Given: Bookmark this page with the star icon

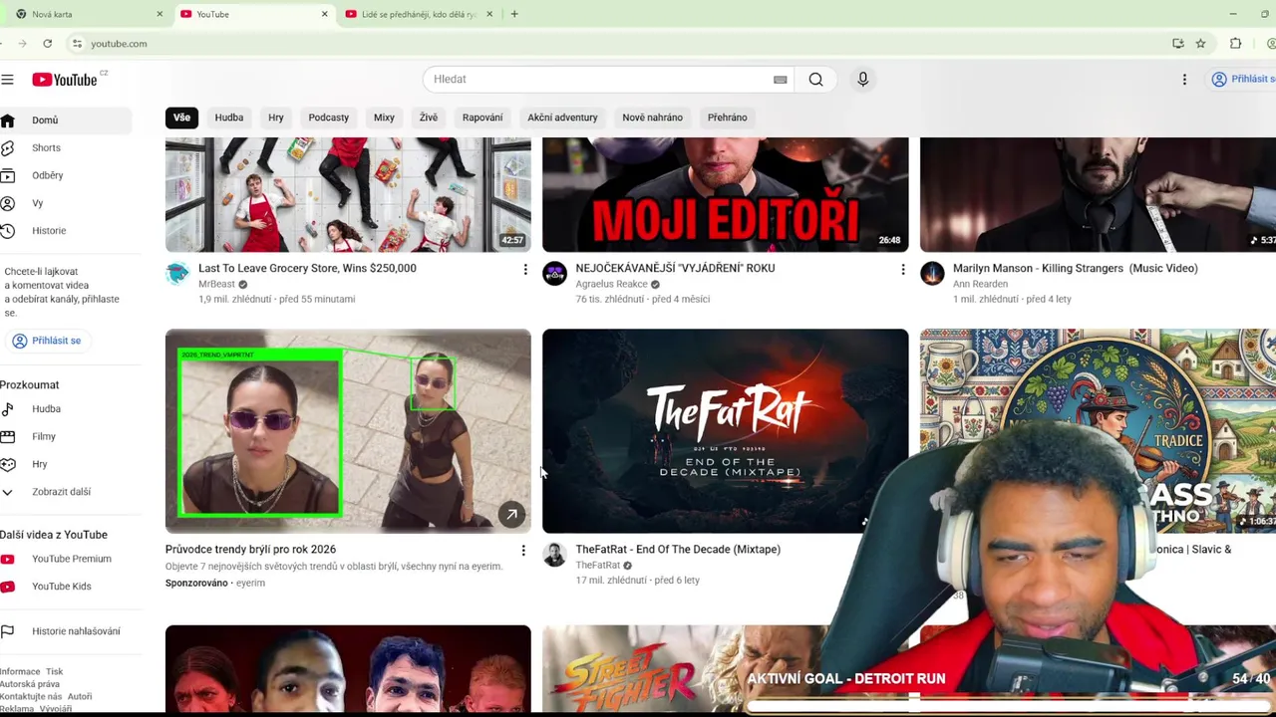Looking at the screenshot, I should (1200, 44).
